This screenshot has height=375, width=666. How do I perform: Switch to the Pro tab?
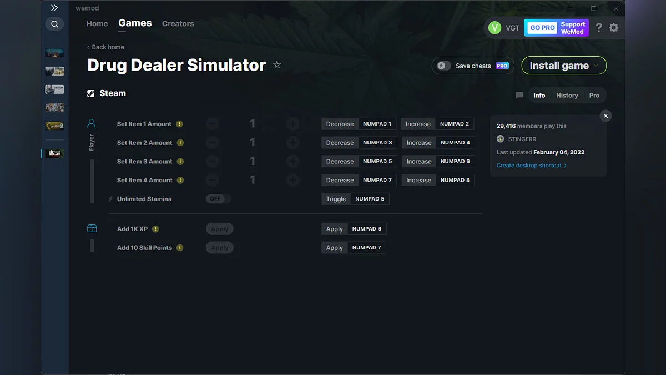[x=594, y=96]
